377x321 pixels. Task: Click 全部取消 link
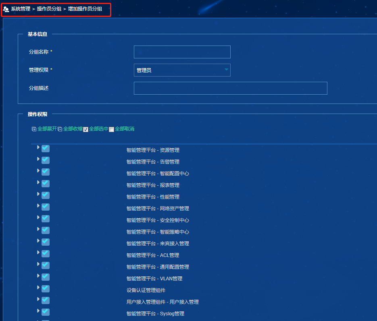124,129
